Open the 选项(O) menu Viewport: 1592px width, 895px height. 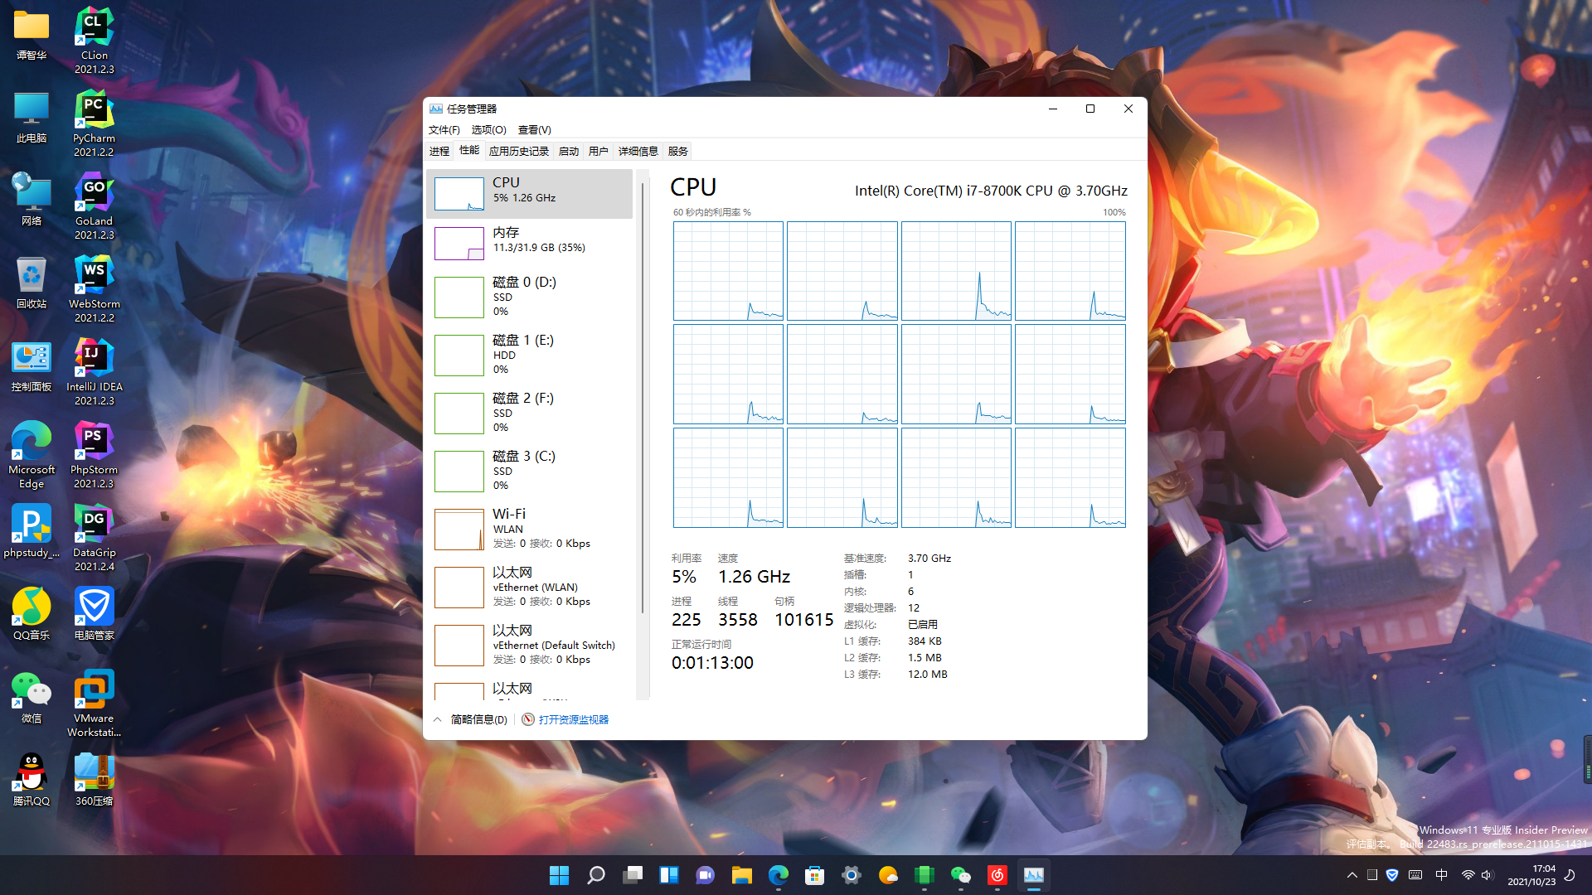[x=488, y=130]
